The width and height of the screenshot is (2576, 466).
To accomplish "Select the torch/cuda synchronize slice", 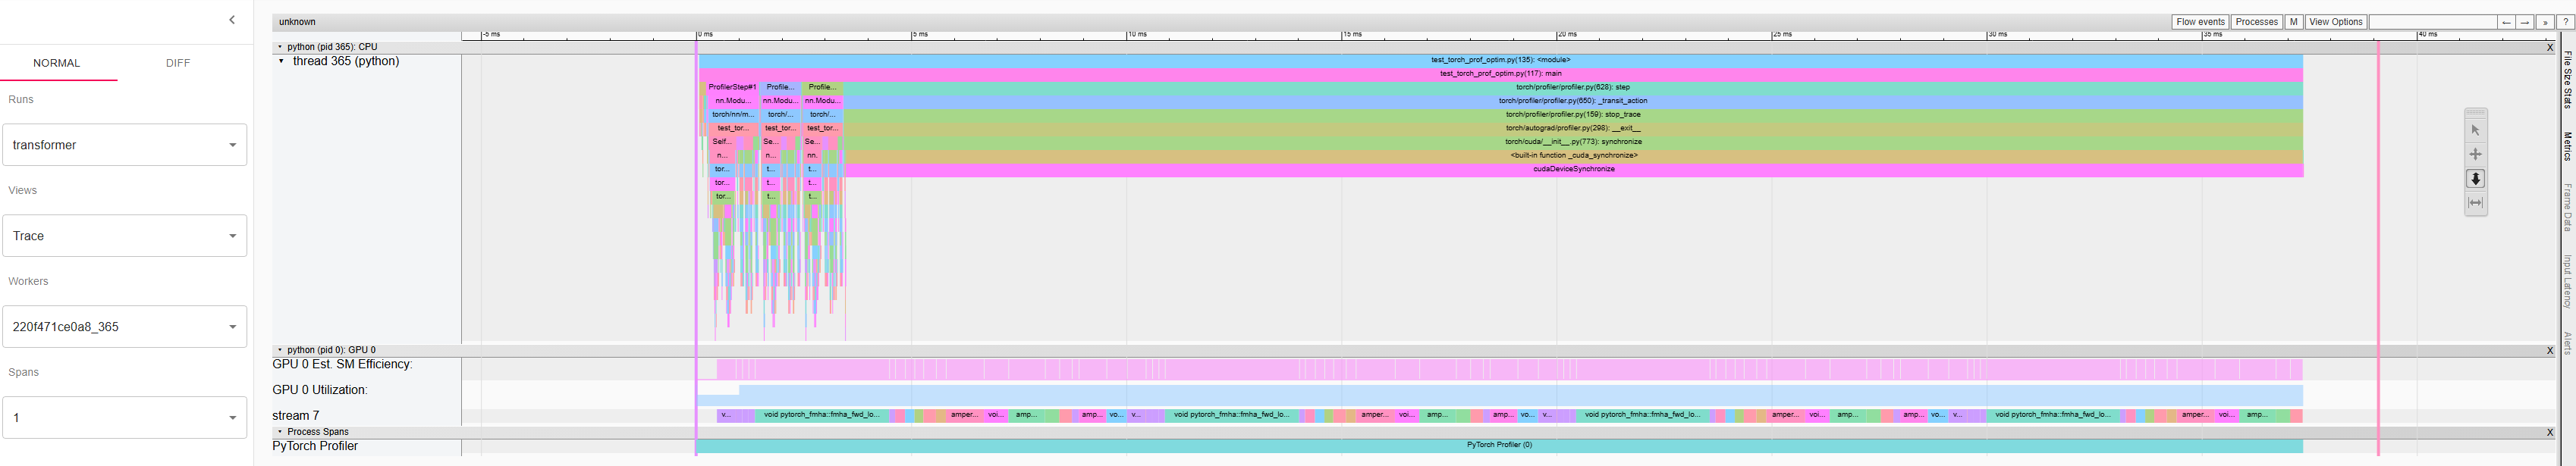I will point(1572,142).
